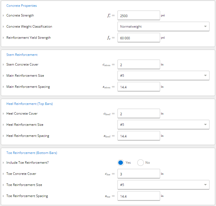Click the Concrete Strength input field

click(138, 16)
